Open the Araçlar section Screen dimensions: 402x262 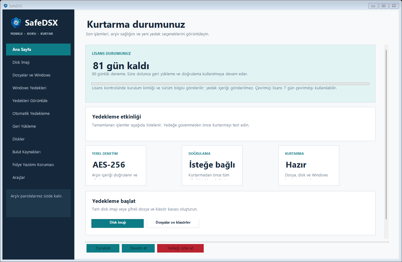[x=38, y=177]
